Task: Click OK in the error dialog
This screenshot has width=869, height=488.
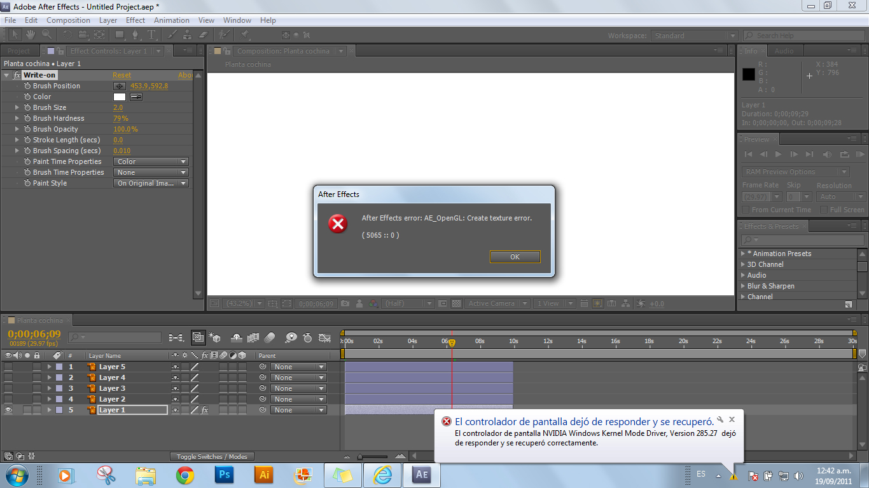Action: click(x=515, y=257)
